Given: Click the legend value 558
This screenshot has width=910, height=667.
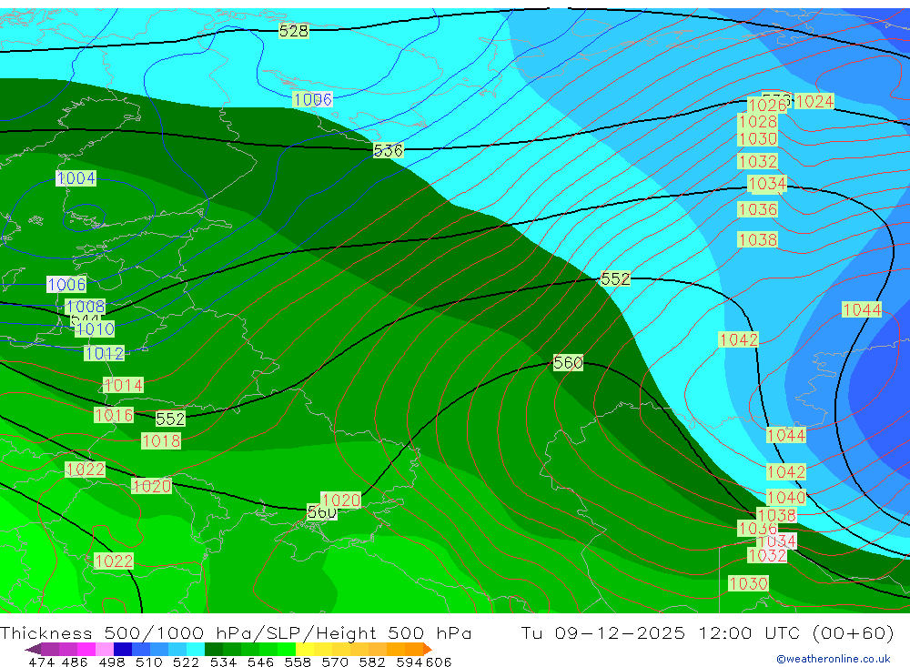Looking at the screenshot, I should click(298, 662).
